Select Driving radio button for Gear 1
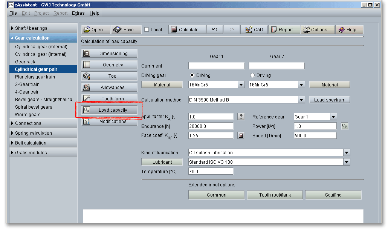Screen dimensions: 388x229 click(x=192, y=75)
